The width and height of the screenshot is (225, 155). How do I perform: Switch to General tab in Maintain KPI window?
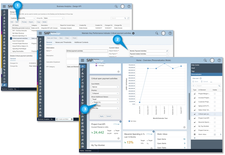[49, 42]
